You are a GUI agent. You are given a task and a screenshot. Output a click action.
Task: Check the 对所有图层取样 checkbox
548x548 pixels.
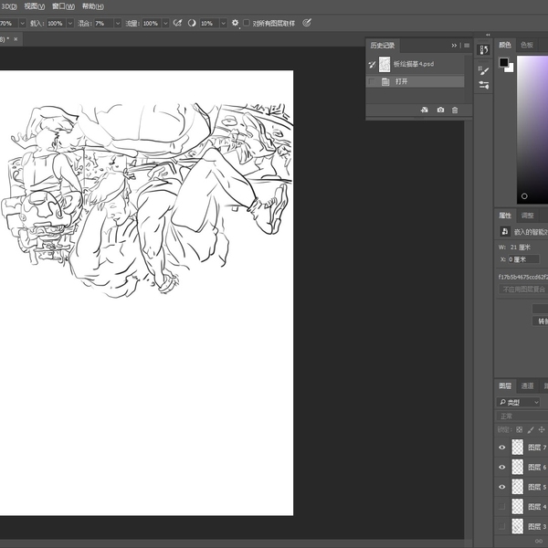click(247, 23)
